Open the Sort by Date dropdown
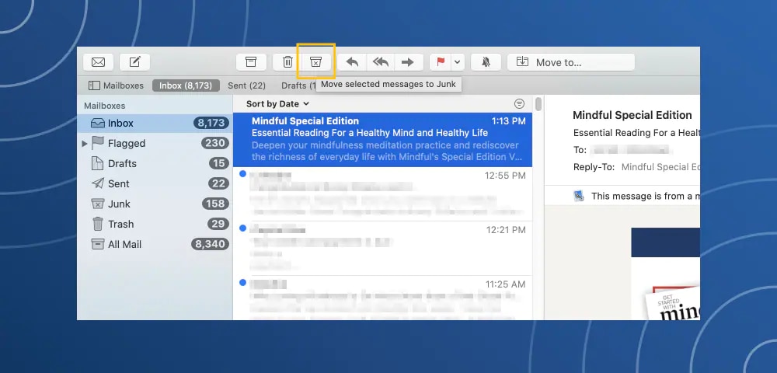Viewport: 777px width, 373px height. (277, 103)
